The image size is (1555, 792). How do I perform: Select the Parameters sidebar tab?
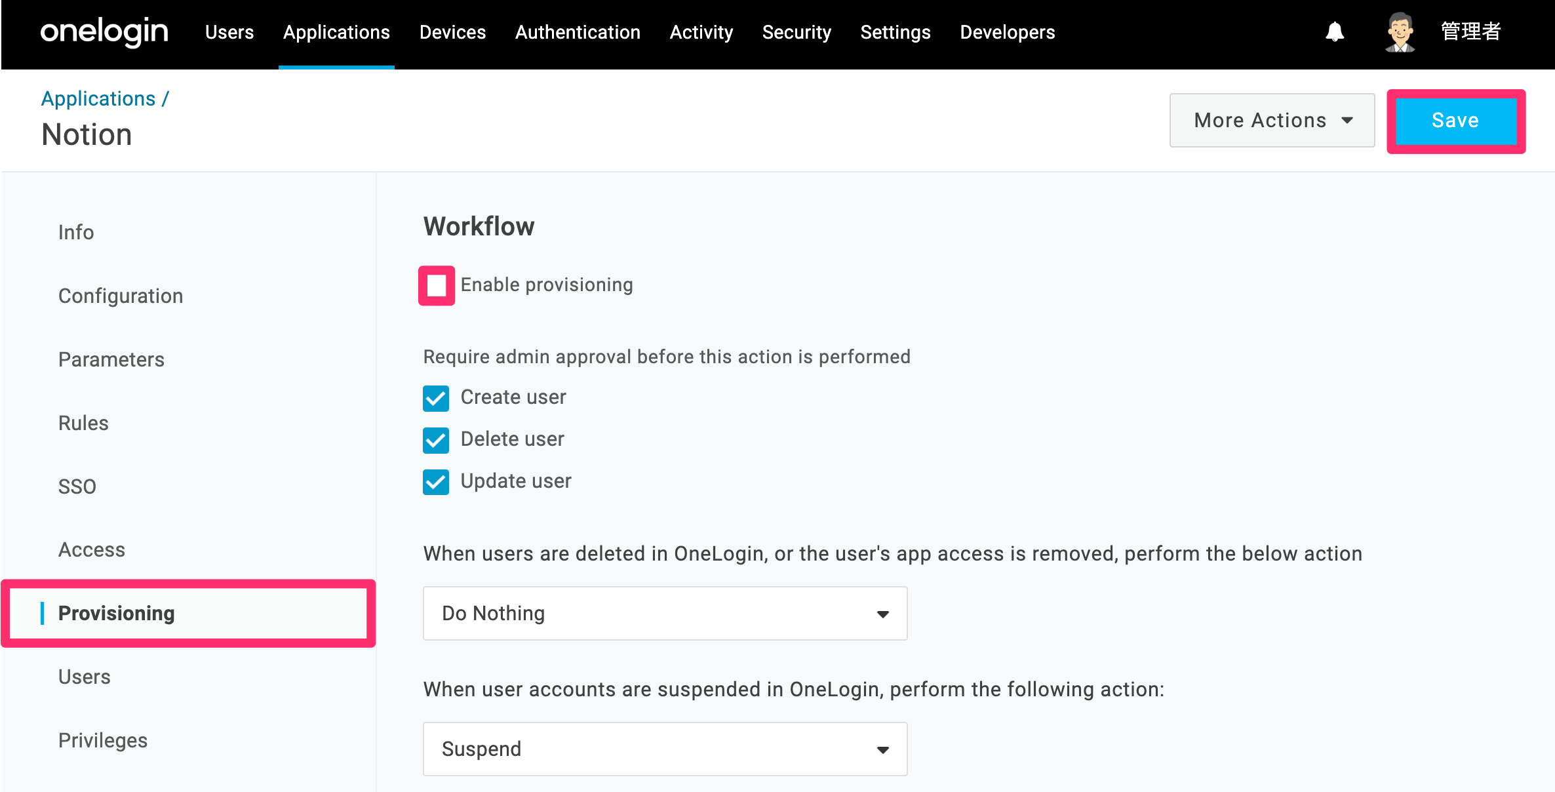coord(111,359)
